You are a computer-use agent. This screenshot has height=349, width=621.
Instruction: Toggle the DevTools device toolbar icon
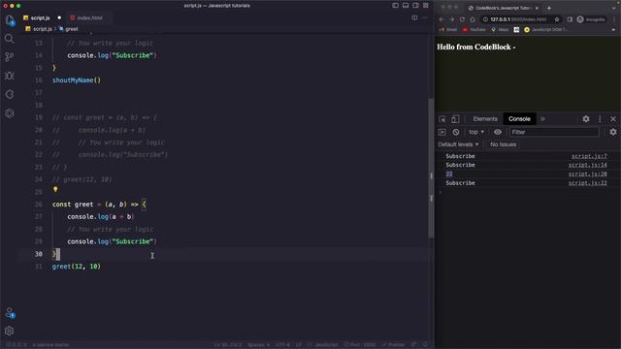[x=455, y=119]
